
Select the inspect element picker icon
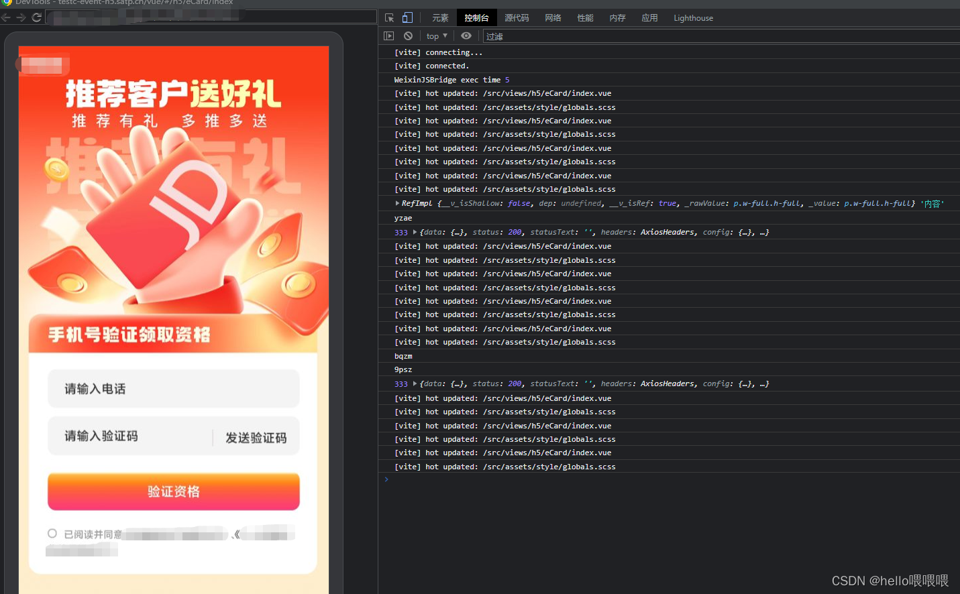pyautogui.click(x=389, y=18)
